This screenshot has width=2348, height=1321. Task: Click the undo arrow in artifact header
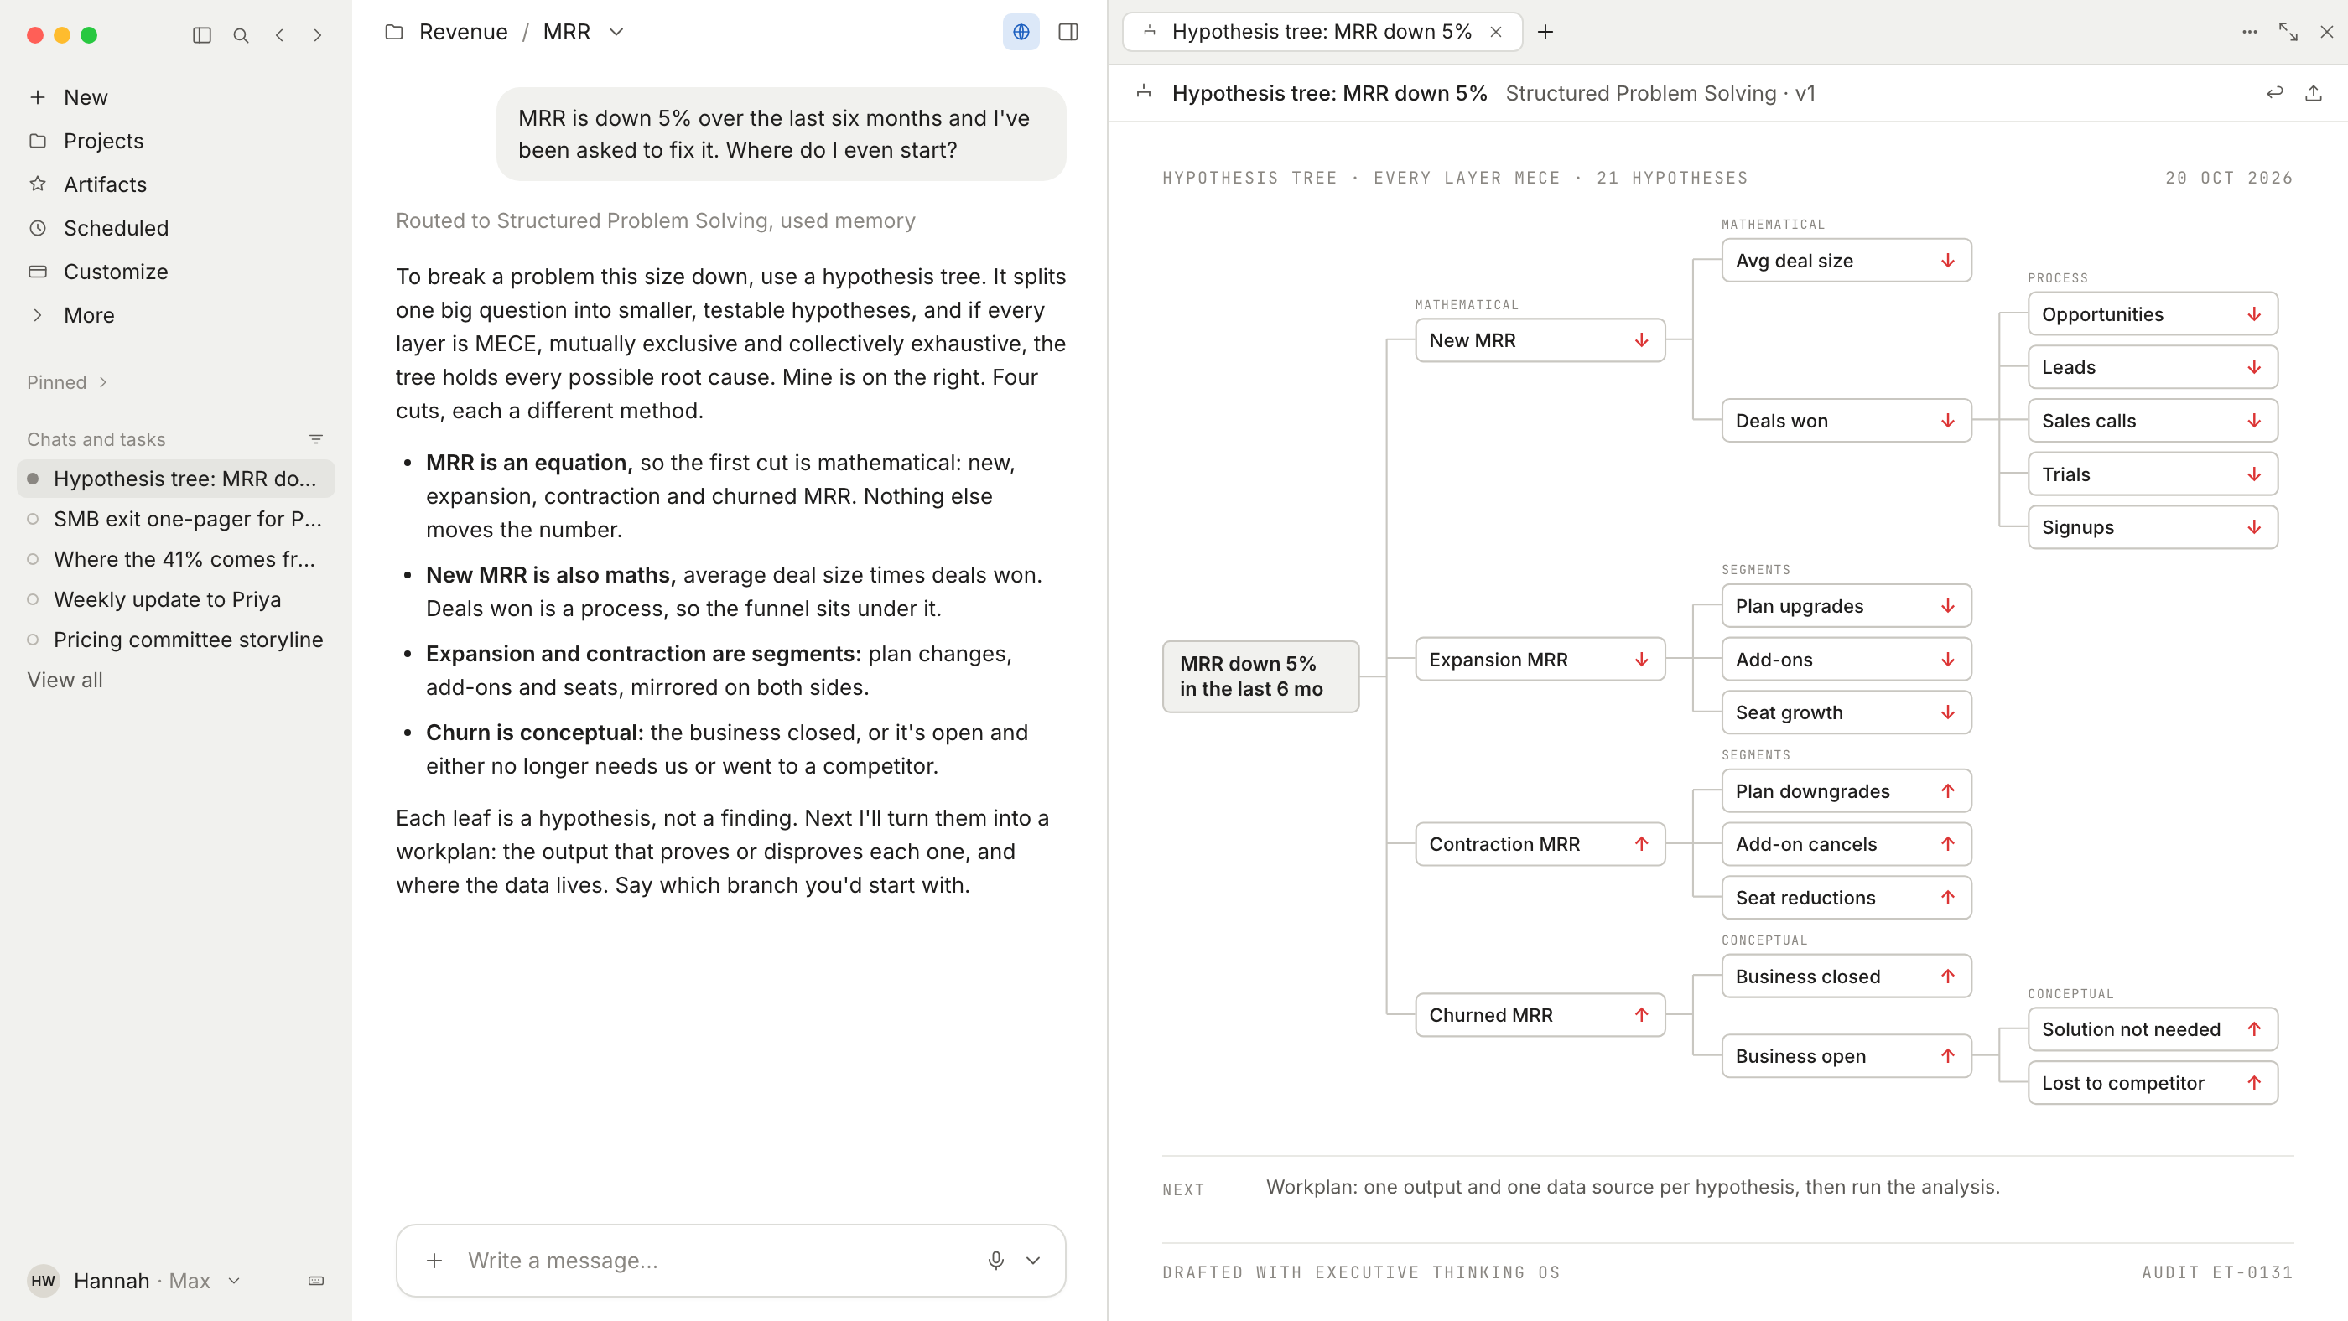(x=2275, y=93)
